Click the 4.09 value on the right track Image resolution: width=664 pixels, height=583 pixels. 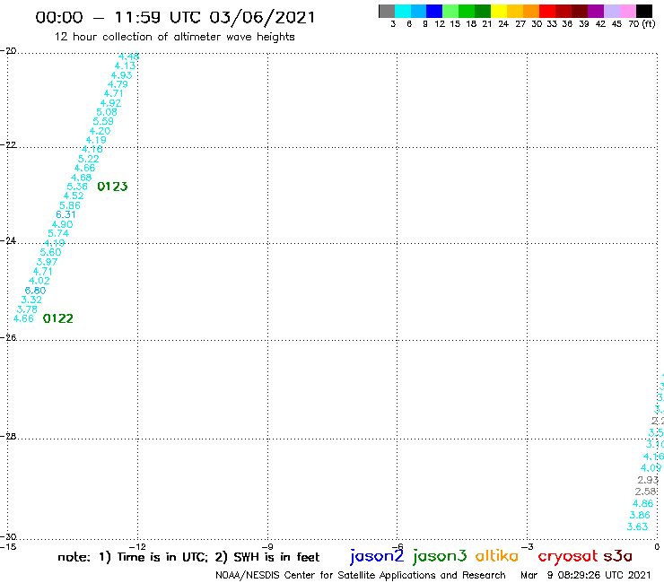[x=651, y=468]
